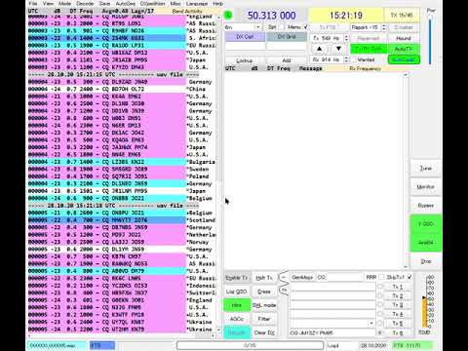Viewport: 468px width, 351px height.
Task: Click the CQ JM1SZY PM95 message field
Action: 332,332
